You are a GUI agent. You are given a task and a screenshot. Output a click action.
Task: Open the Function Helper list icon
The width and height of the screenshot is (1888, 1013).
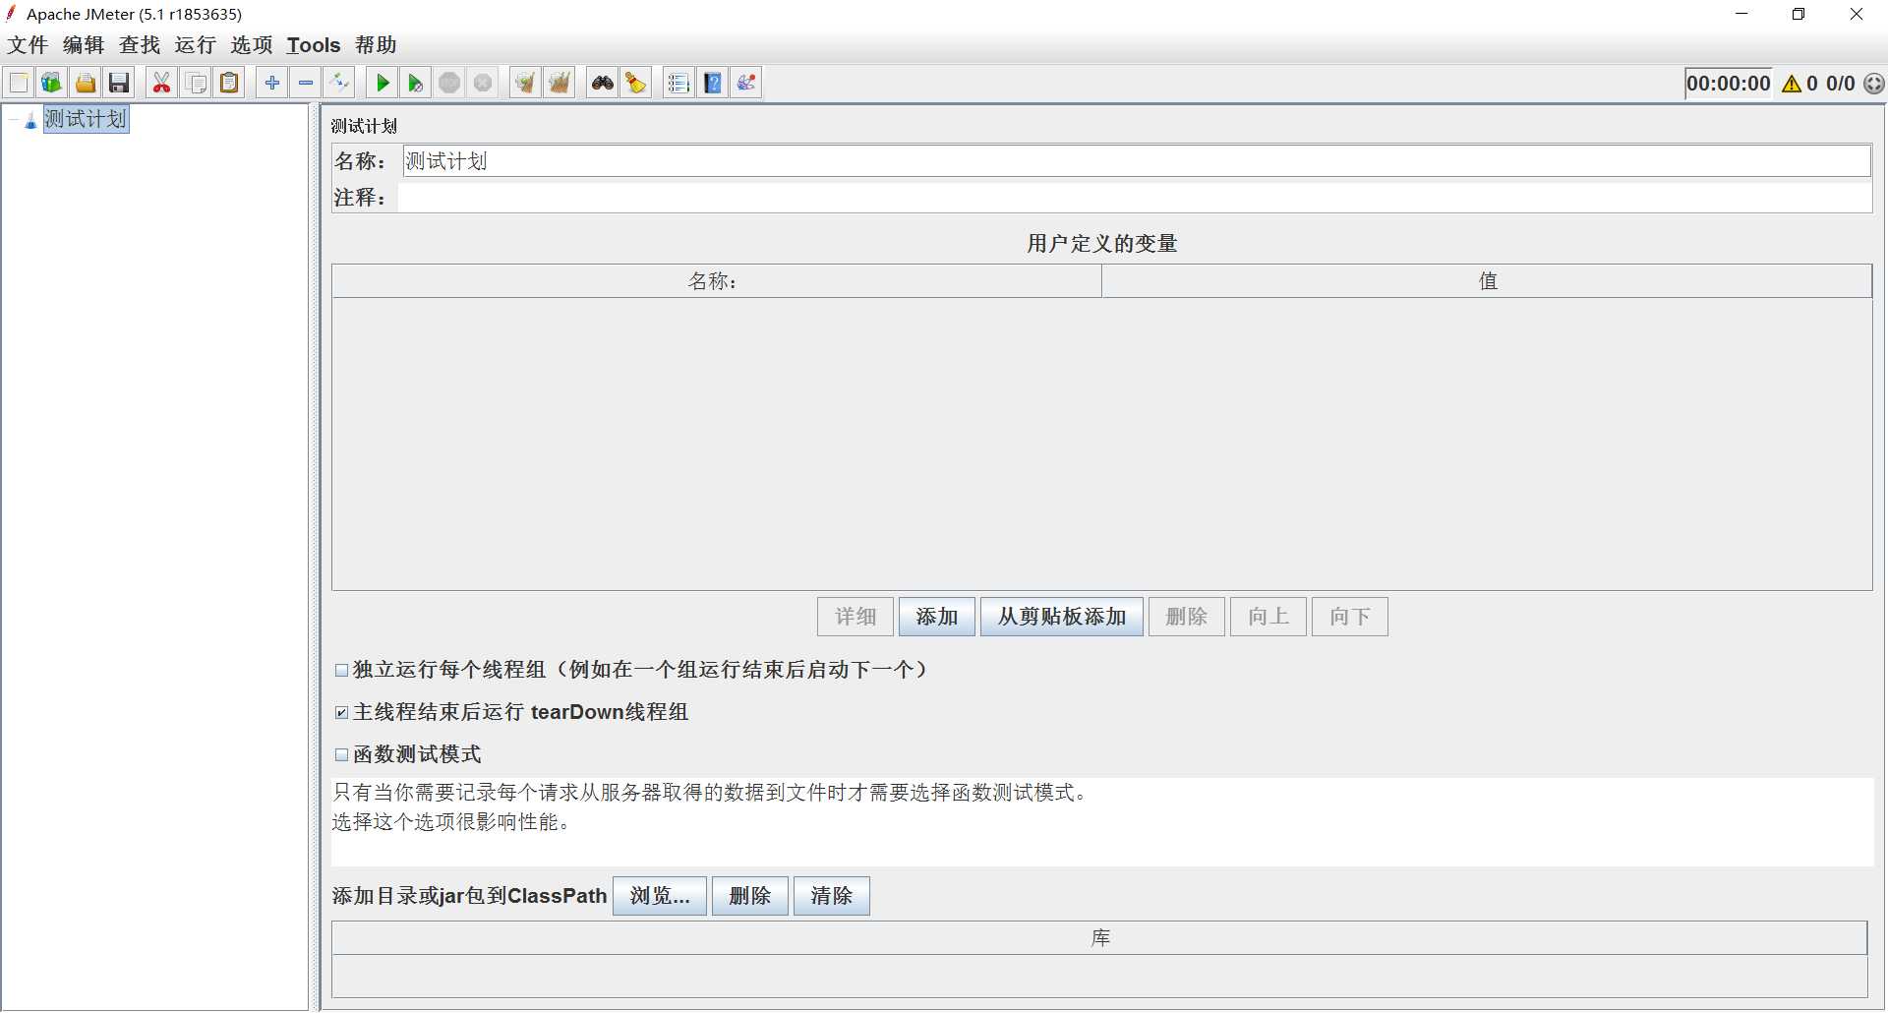(x=679, y=84)
